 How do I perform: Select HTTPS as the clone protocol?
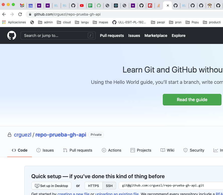coord(93,186)
